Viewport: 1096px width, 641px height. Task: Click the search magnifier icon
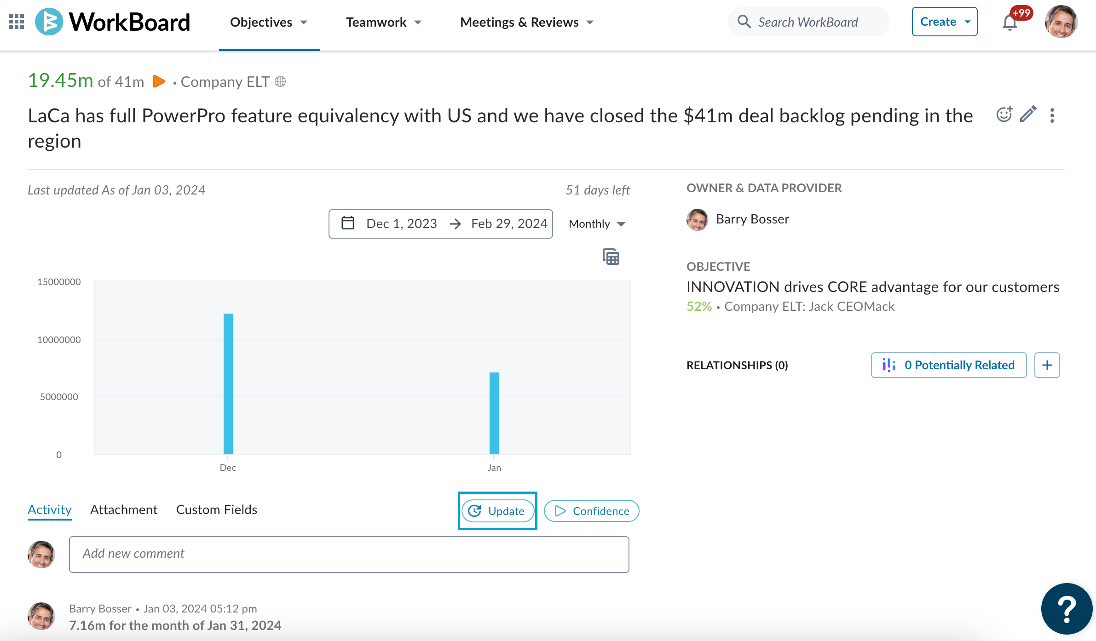tap(744, 22)
